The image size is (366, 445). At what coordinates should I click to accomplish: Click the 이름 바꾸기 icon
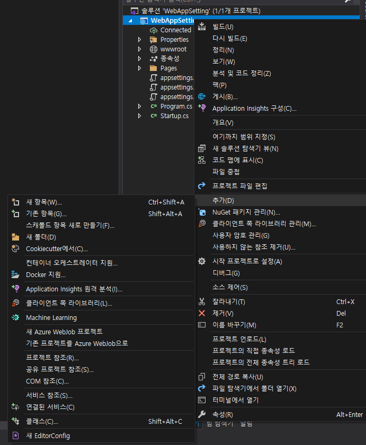pos(202,325)
